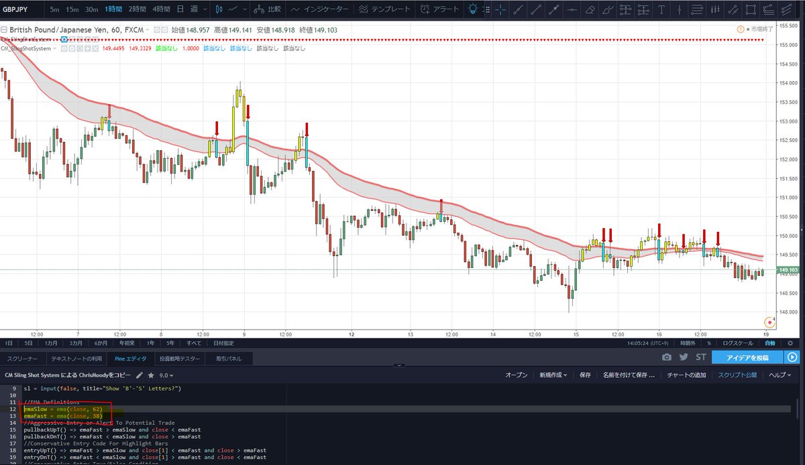Select the eraser tool icon
Screen dimensions: 805x465
590,9
